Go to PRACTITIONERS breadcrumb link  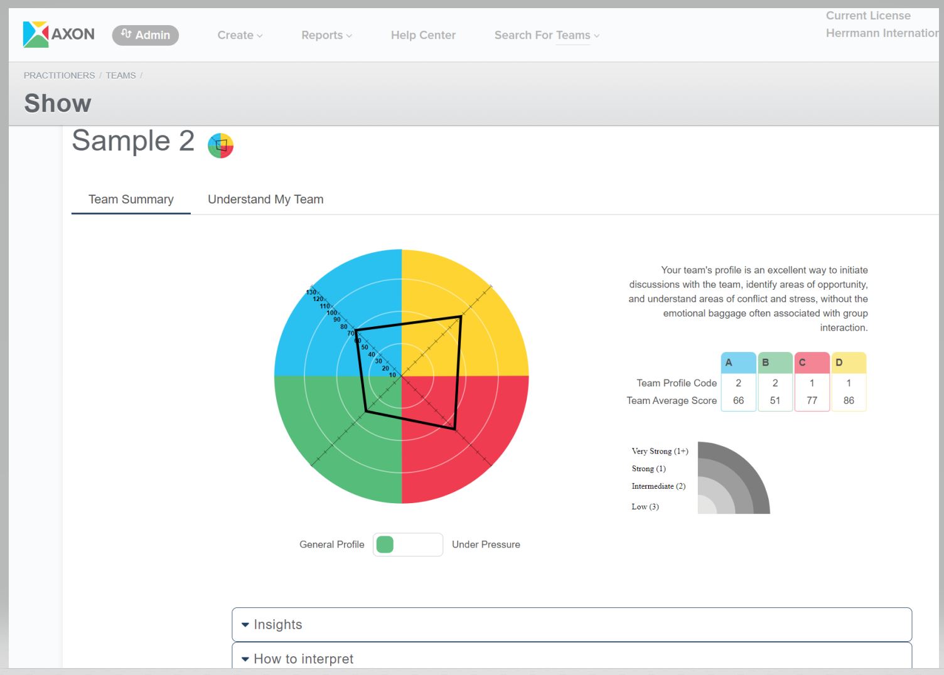(59, 75)
